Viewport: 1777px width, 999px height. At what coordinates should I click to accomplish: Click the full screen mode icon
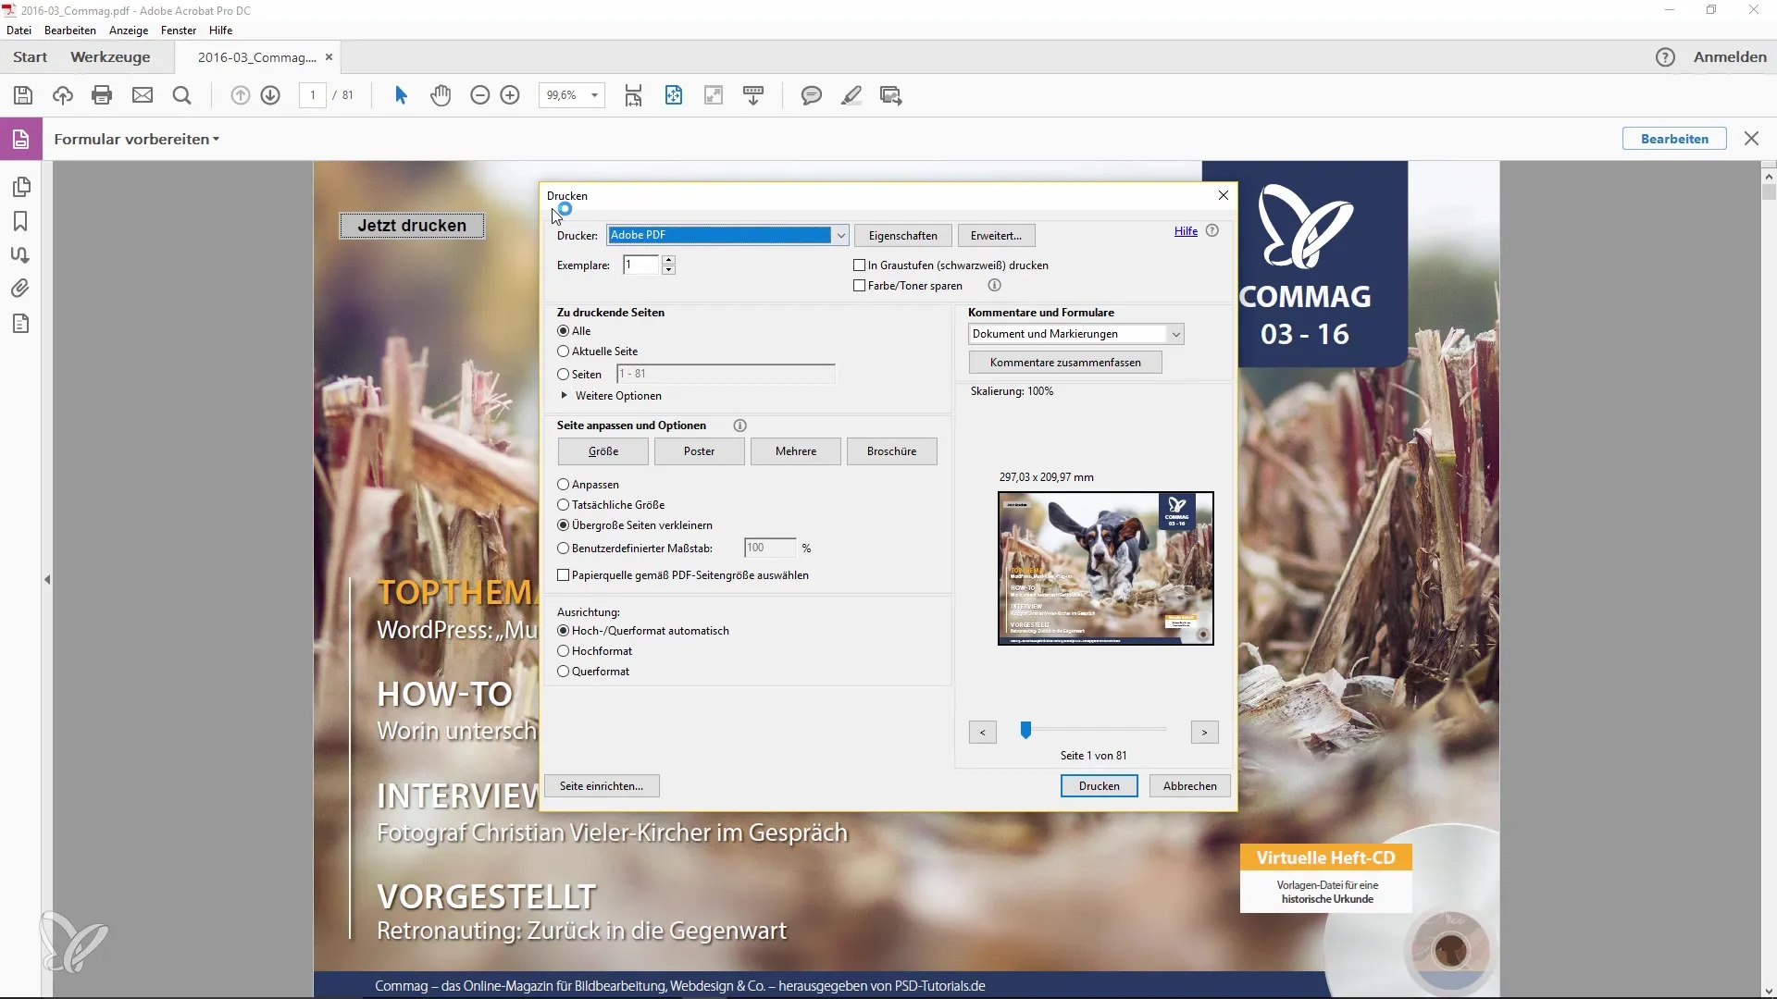tap(714, 95)
